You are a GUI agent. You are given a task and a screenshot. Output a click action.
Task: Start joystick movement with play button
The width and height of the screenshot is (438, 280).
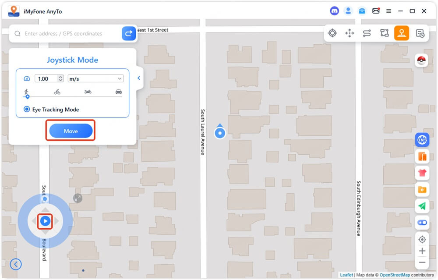click(x=45, y=221)
